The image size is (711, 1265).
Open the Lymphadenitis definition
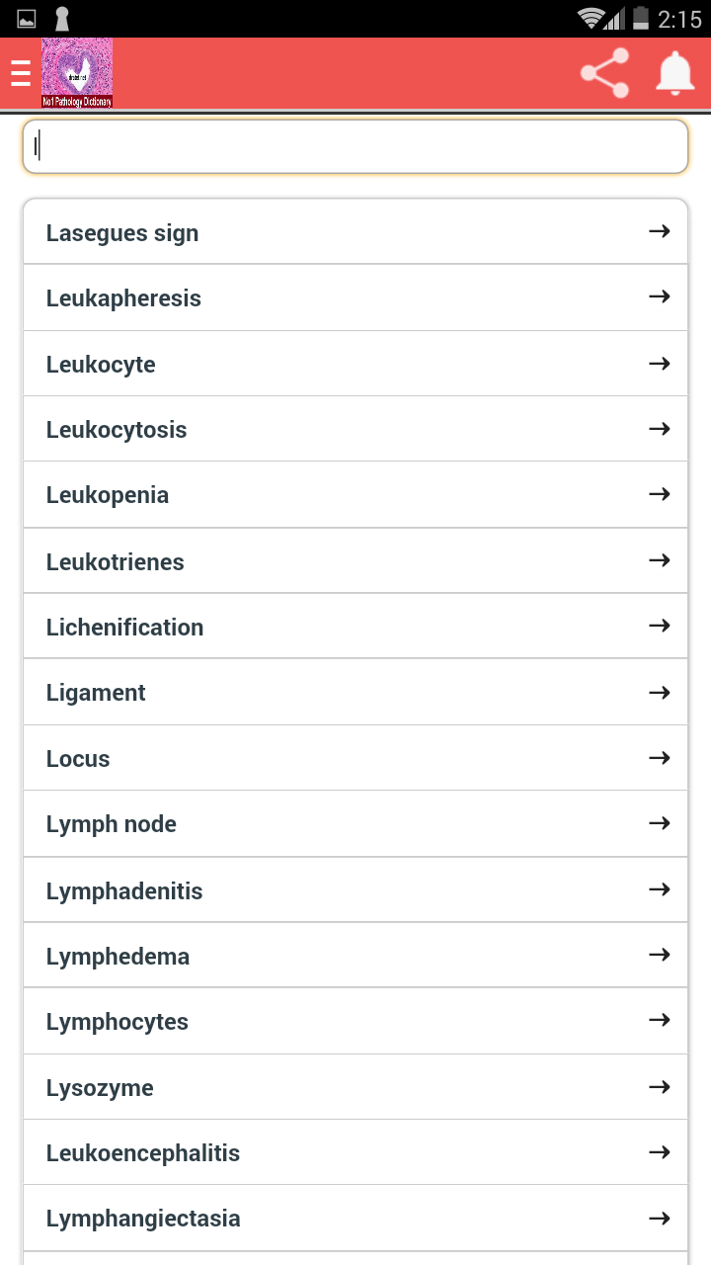pos(296,889)
